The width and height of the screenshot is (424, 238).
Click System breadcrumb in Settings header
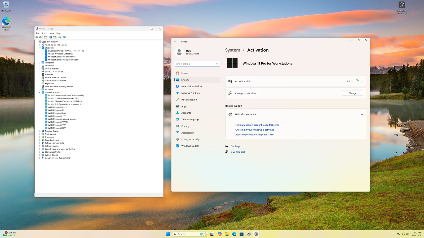[x=232, y=50]
